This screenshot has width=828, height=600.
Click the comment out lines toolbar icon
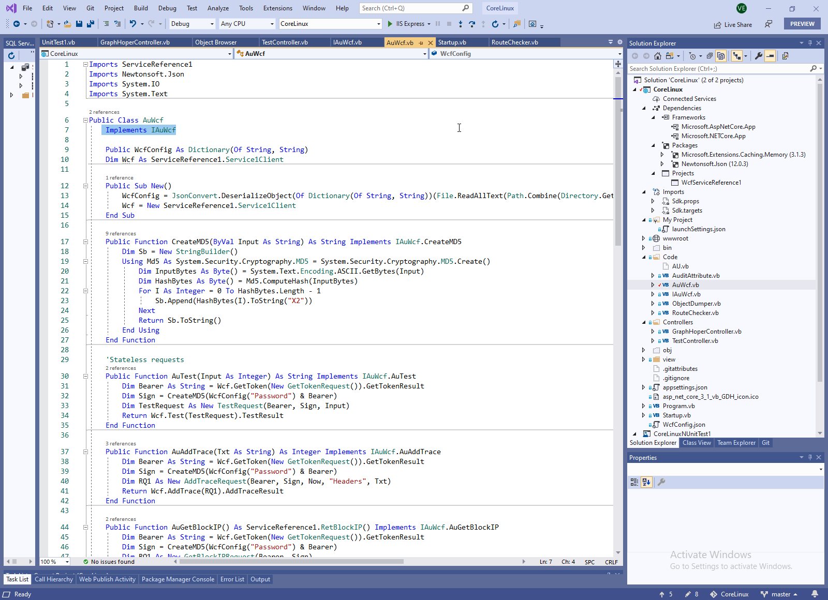pyautogui.click(x=106, y=24)
